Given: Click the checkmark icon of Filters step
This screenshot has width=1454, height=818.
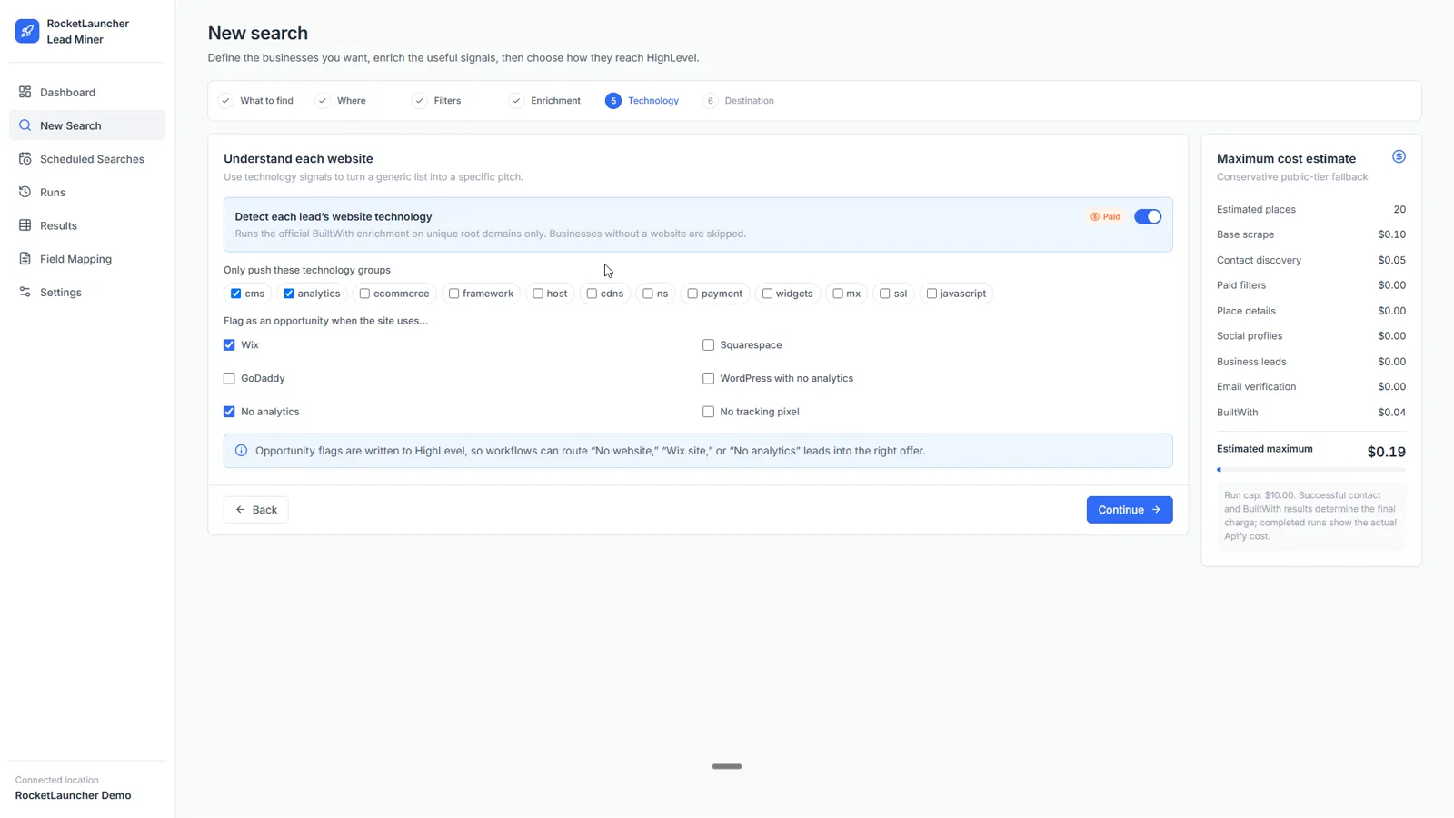Looking at the screenshot, I should pos(419,101).
